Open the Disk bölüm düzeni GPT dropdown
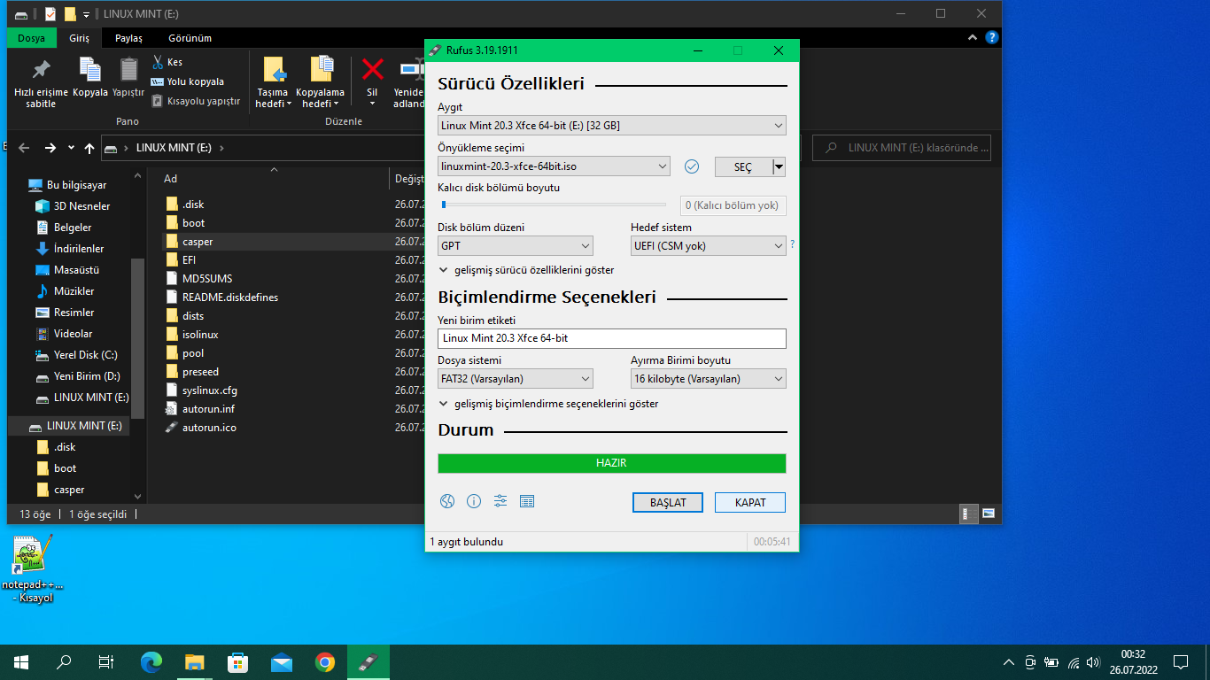 point(516,246)
